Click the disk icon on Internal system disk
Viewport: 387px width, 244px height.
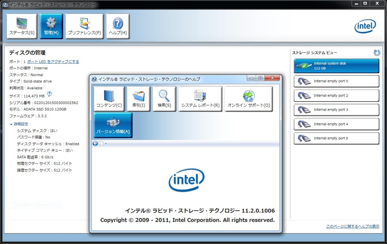(304, 66)
